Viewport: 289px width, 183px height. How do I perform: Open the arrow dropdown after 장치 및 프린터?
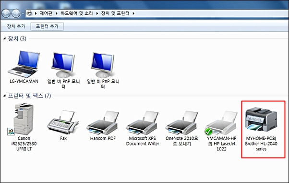click(x=133, y=13)
